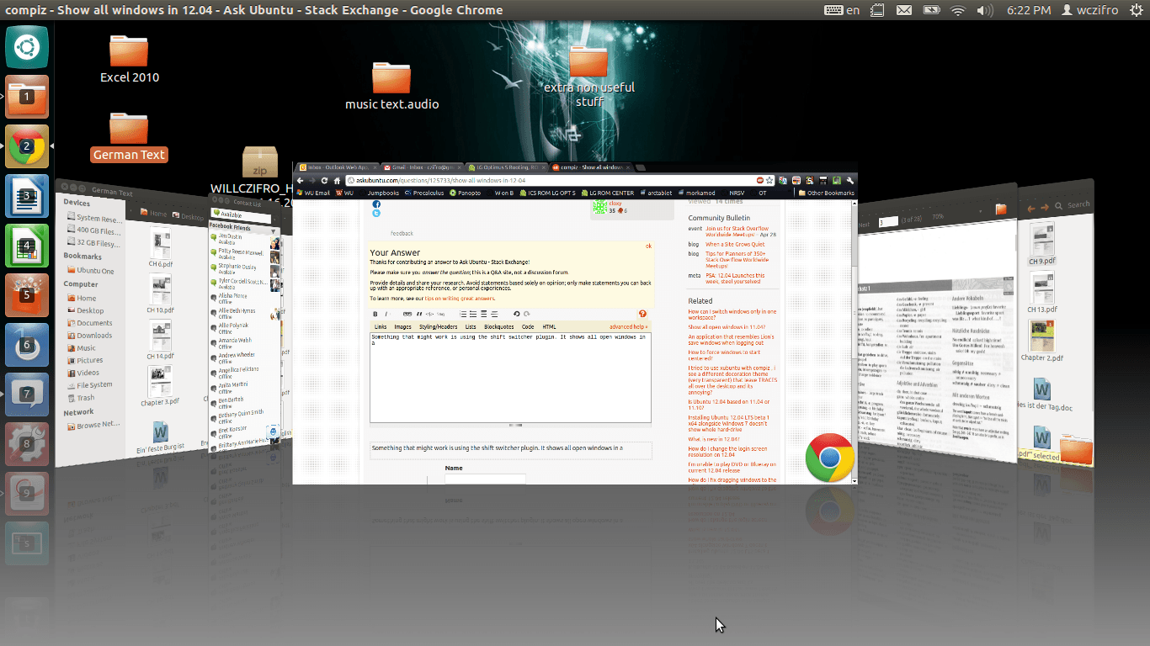Image resolution: width=1150 pixels, height=646 pixels.
Task: Open launcher icon numbered 7
Action: pyautogui.click(x=27, y=394)
